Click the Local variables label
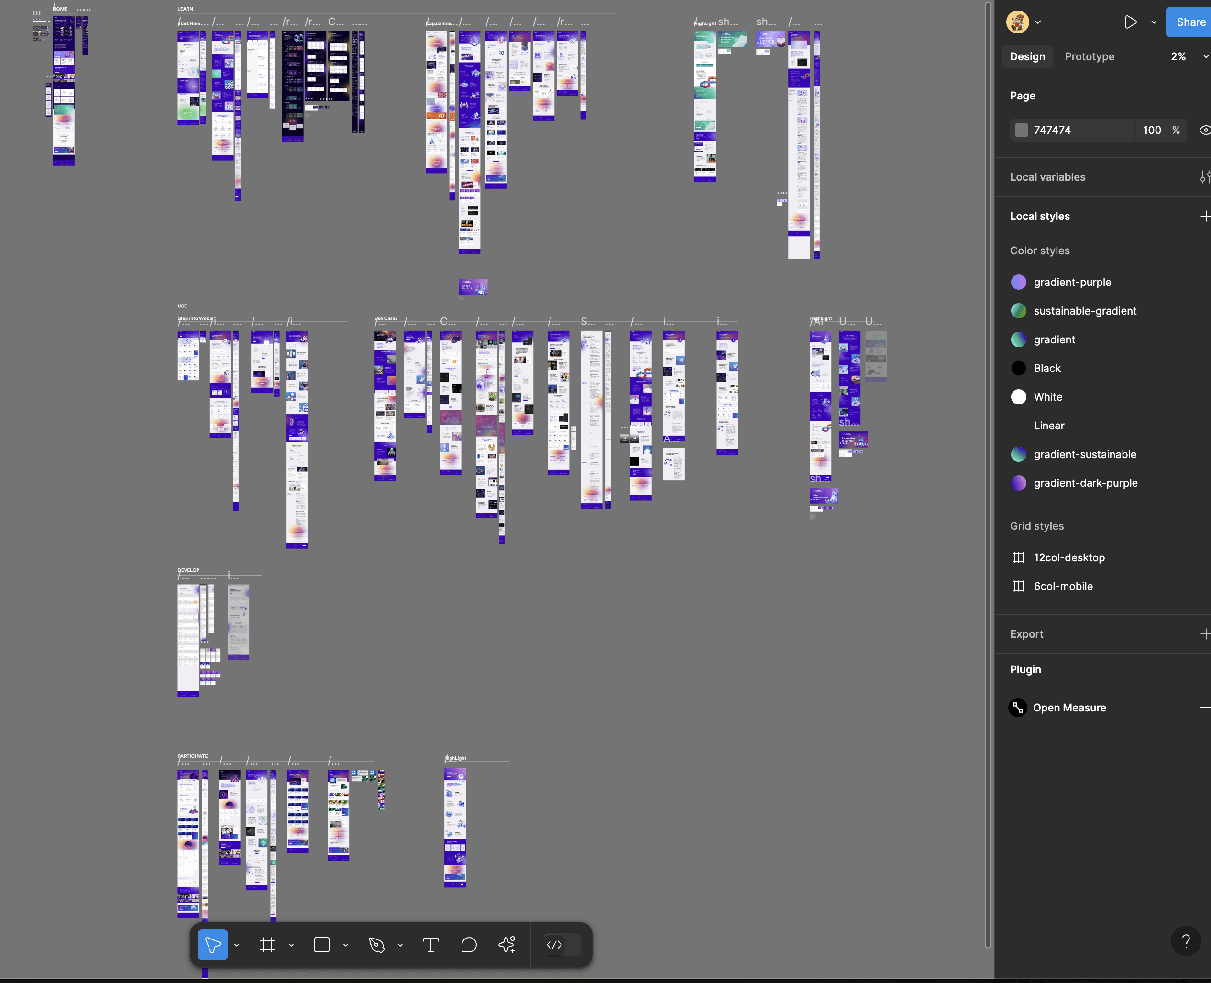 [1047, 177]
